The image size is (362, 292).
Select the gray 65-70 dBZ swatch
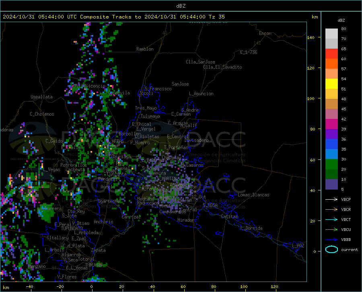click(331, 44)
